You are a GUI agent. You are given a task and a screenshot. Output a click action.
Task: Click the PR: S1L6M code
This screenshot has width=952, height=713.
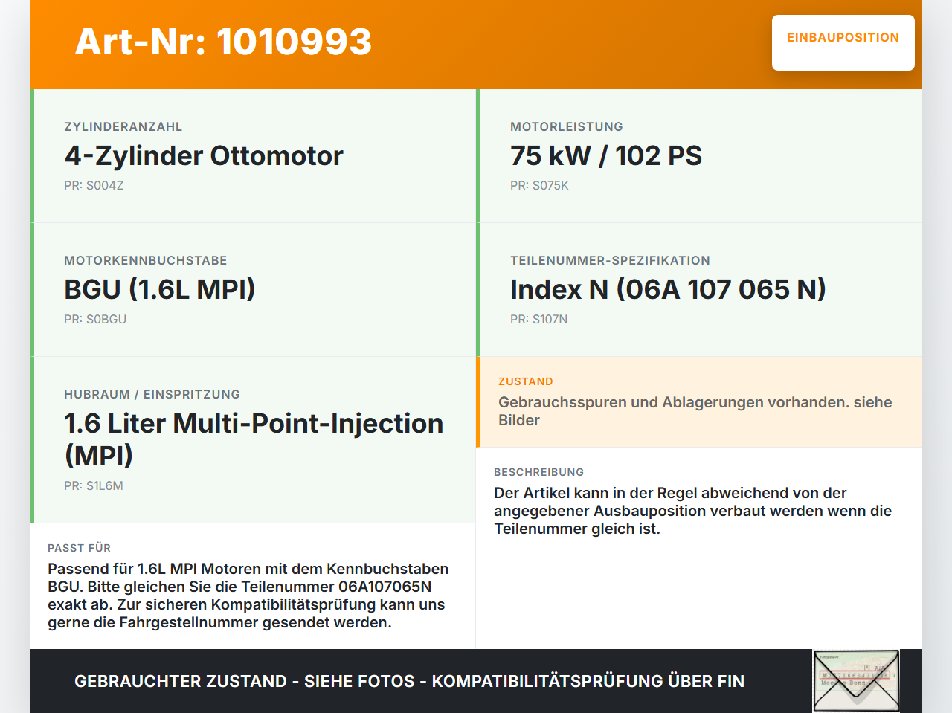pyautogui.click(x=94, y=485)
